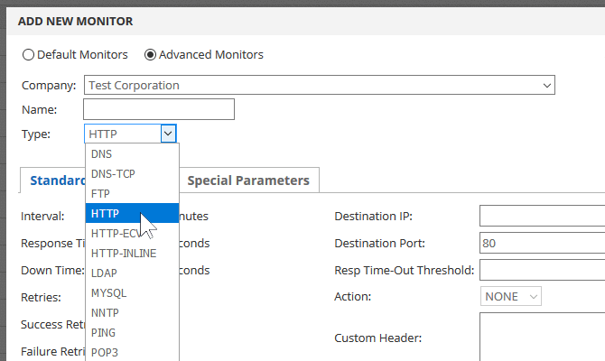605x361 pixels.
Task: Collapse the Type dropdown arrow
Action: (x=168, y=134)
